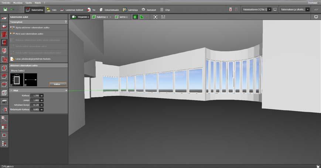The image size is (321, 168).
Task: Click the red framed rectangle sidebar icon
Action: pos(4,135)
